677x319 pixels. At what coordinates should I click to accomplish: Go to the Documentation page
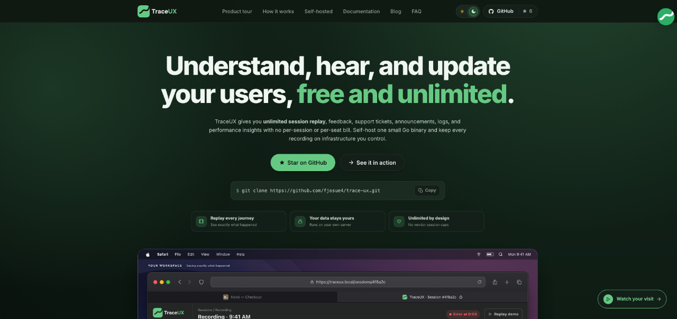coord(361,11)
